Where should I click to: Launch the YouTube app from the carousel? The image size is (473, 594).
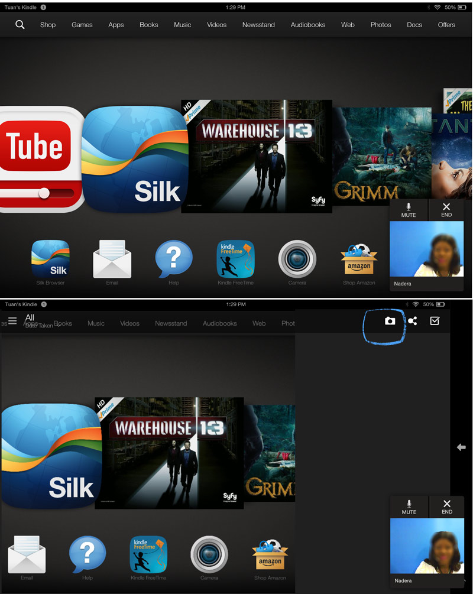[x=41, y=159]
